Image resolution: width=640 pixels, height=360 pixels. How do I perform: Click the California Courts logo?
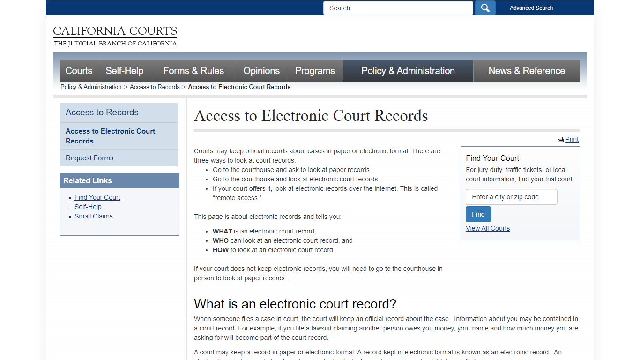115,35
